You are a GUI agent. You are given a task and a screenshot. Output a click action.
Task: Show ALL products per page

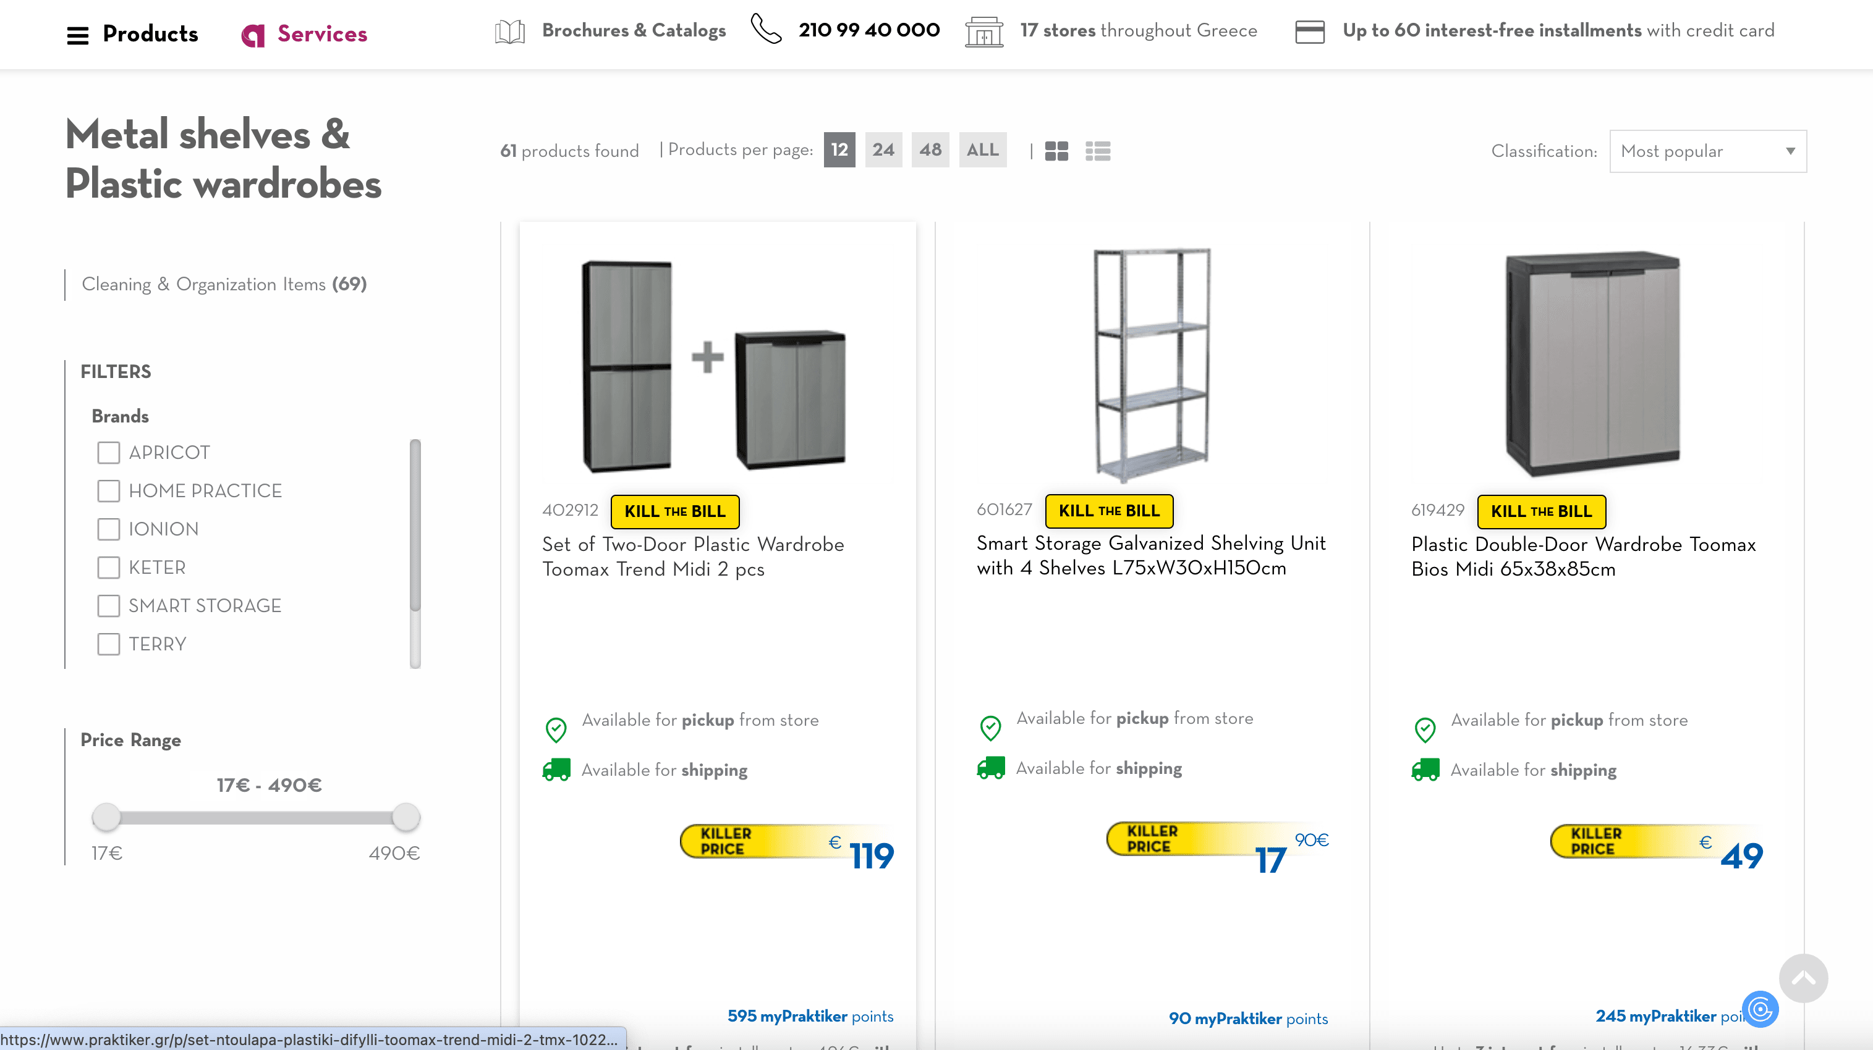tap(982, 149)
